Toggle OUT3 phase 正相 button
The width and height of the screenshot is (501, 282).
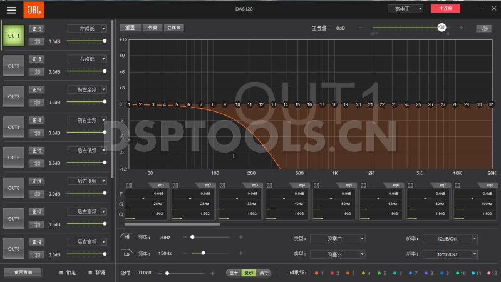[x=37, y=89]
